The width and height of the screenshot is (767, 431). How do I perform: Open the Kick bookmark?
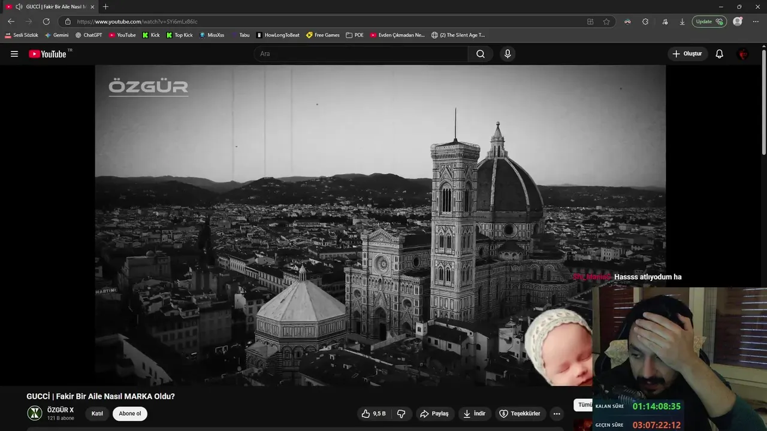tap(151, 35)
